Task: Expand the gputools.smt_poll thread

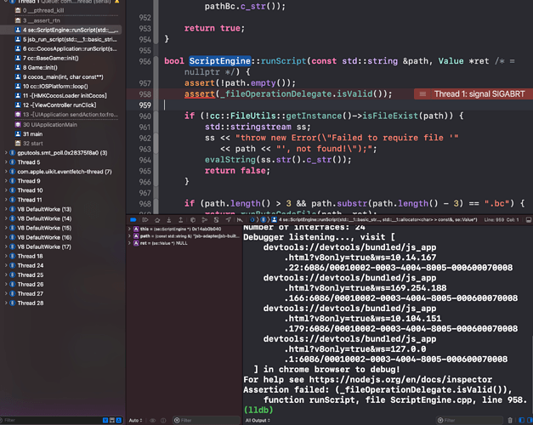Action: [6, 153]
